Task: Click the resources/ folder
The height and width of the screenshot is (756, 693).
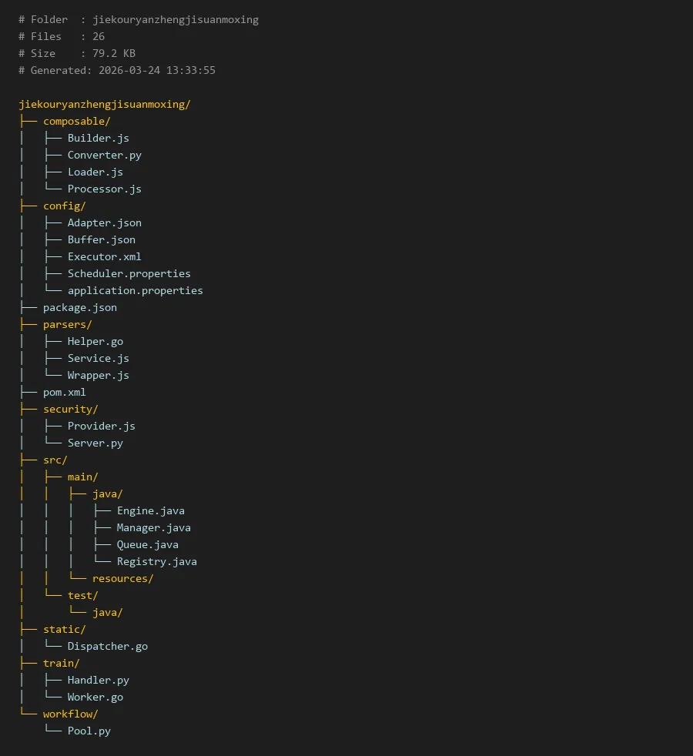Action: point(122,578)
